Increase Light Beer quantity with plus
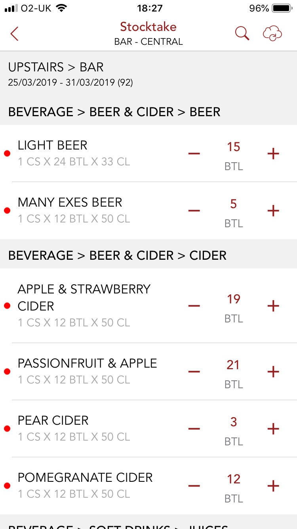 [x=273, y=153]
